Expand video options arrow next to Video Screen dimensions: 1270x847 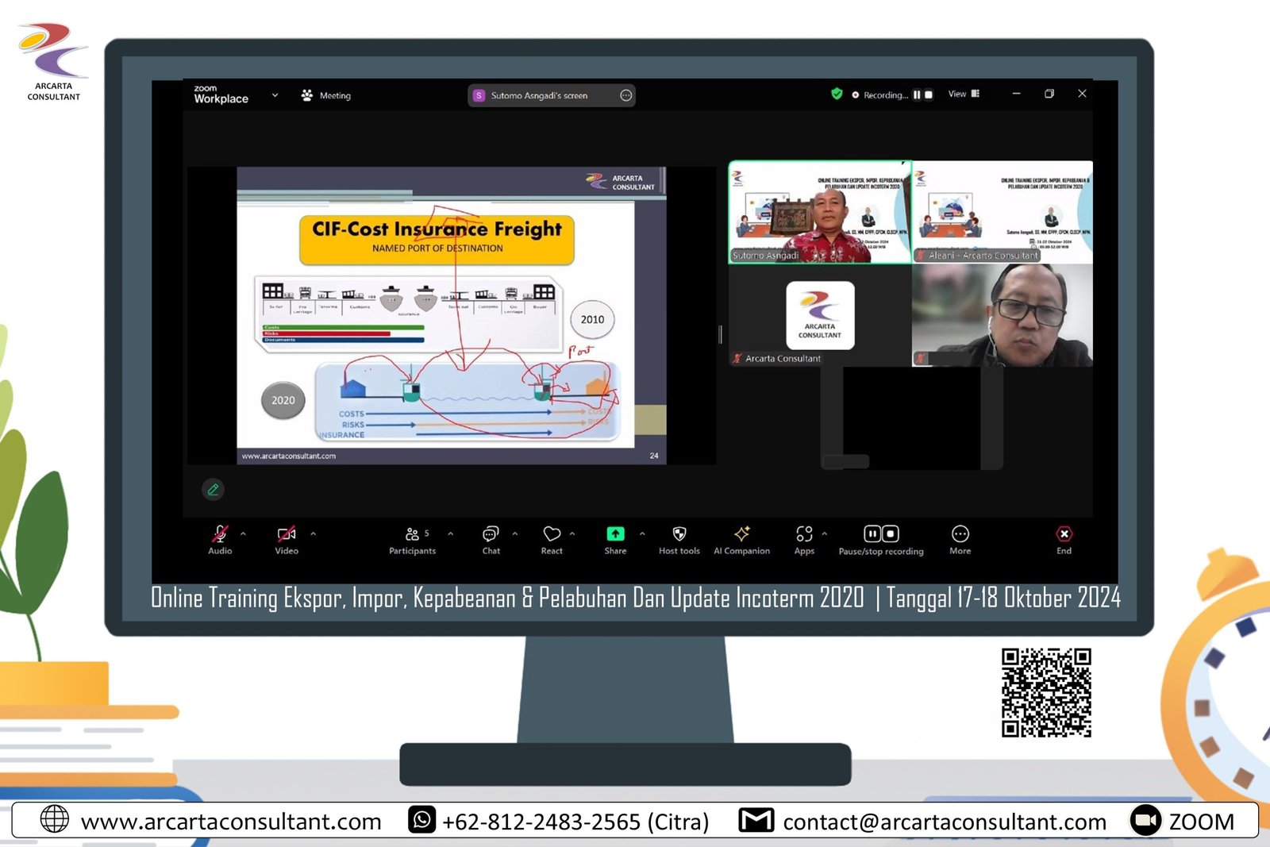tap(314, 534)
